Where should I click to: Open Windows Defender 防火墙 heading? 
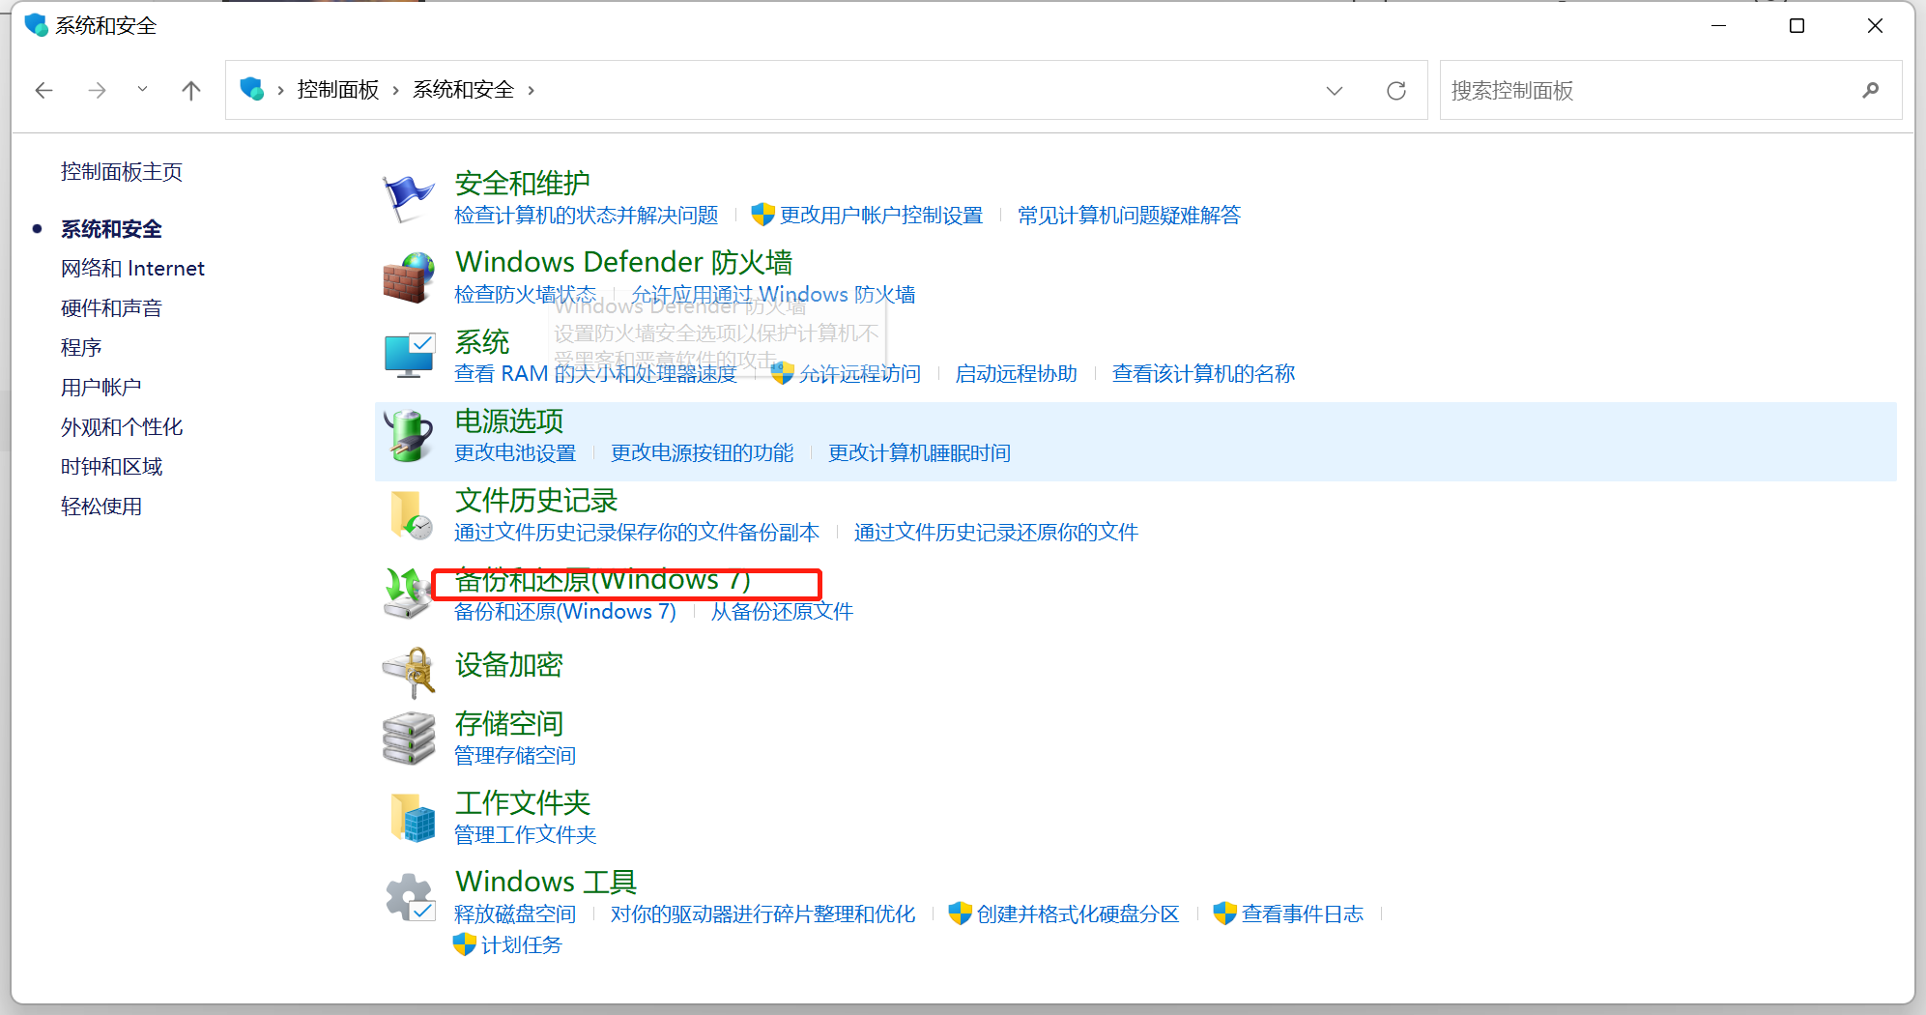[624, 262]
